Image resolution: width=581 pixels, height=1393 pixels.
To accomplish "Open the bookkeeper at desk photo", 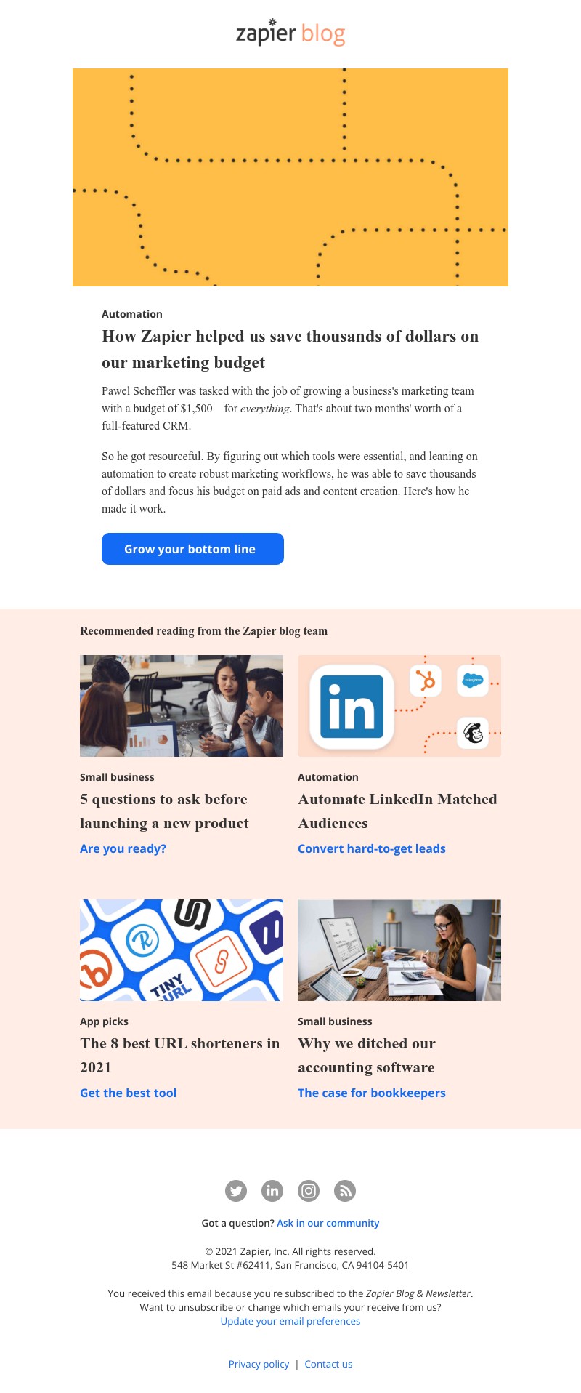I will point(399,950).
